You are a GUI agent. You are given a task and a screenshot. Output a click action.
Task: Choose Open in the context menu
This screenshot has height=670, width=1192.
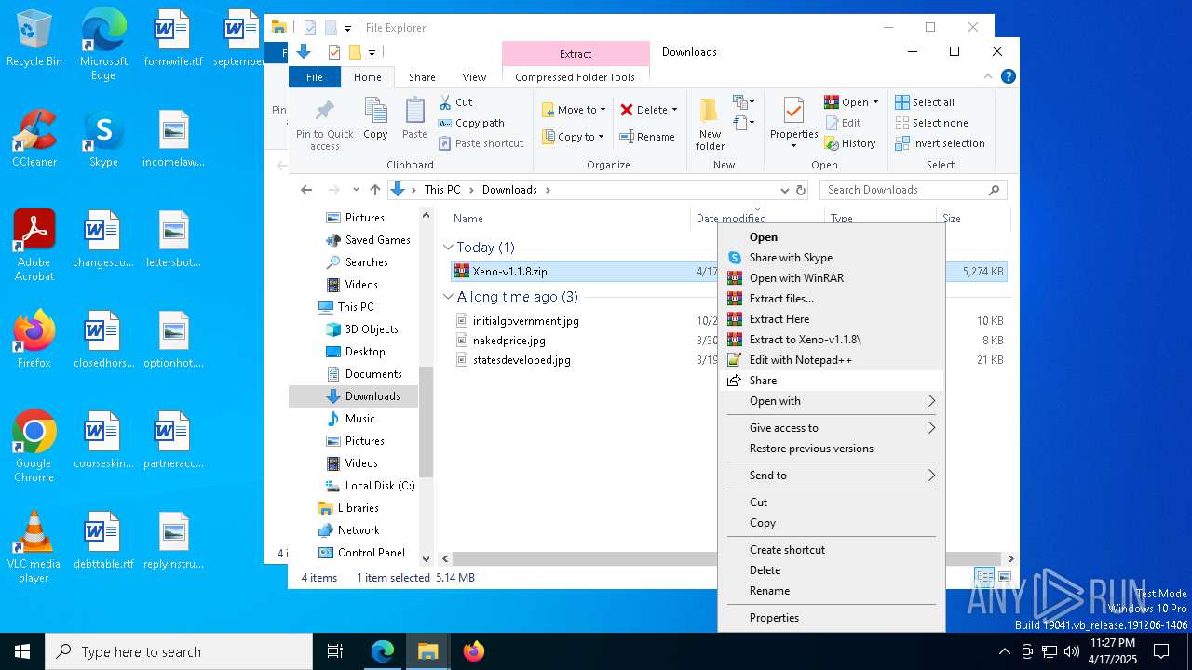coord(831,237)
